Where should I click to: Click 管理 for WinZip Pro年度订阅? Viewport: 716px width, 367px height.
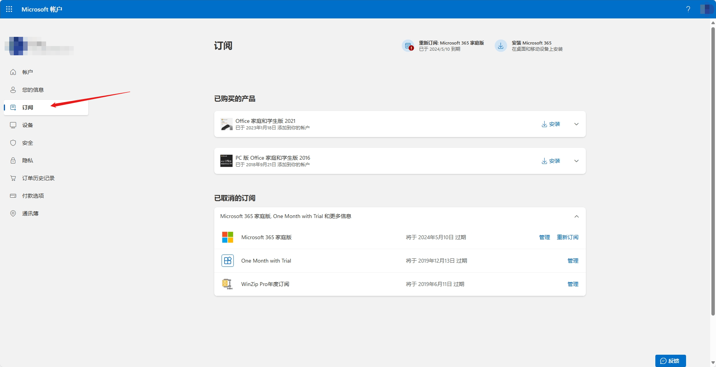[573, 284]
